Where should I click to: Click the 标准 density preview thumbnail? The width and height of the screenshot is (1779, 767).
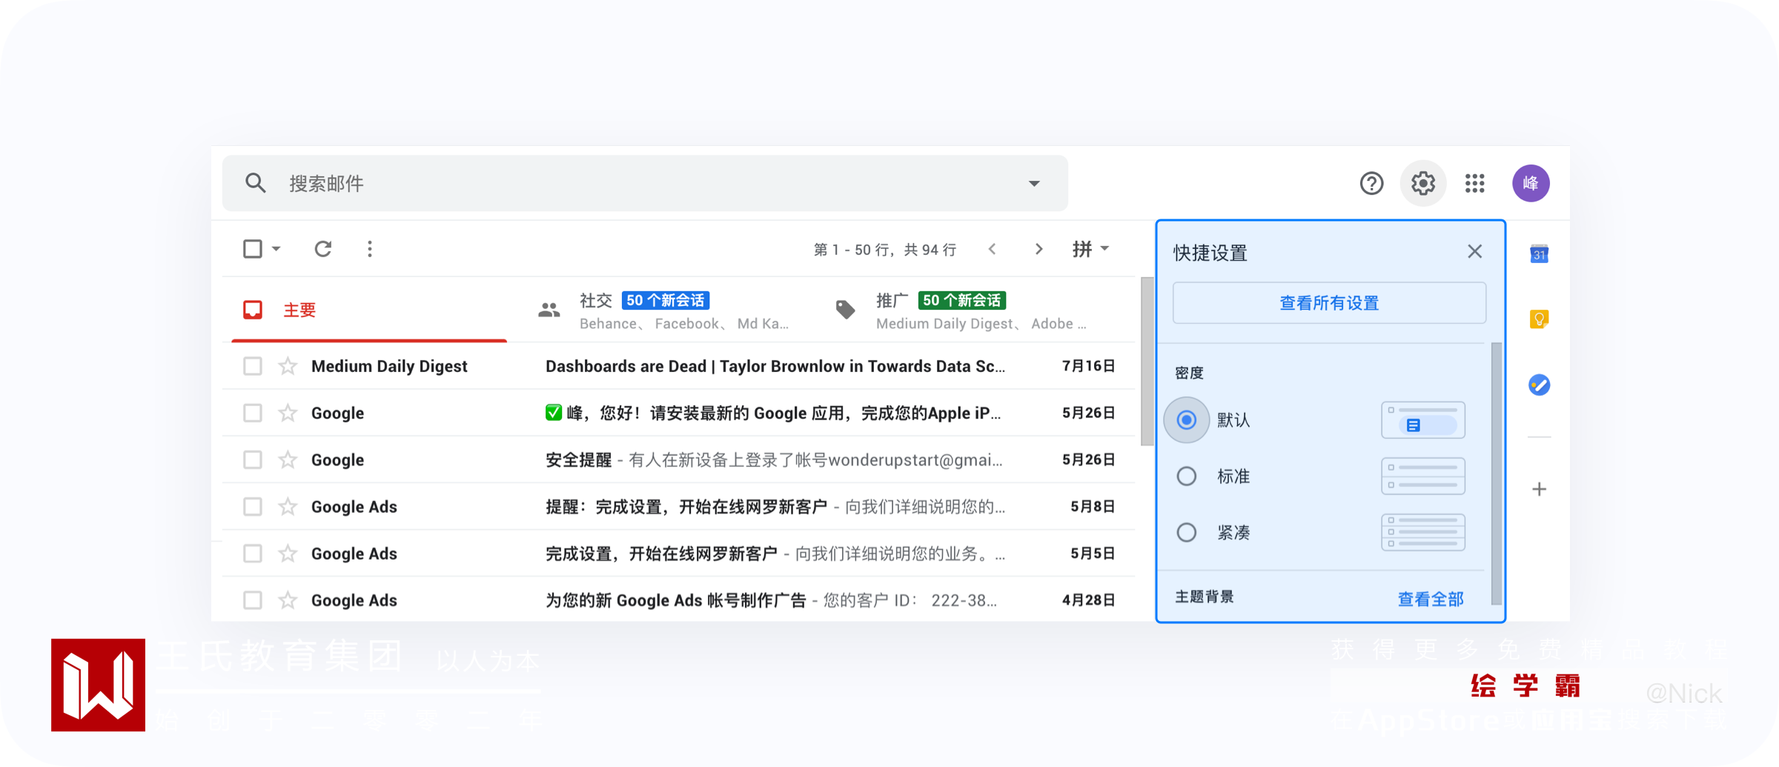(x=1422, y=477)
